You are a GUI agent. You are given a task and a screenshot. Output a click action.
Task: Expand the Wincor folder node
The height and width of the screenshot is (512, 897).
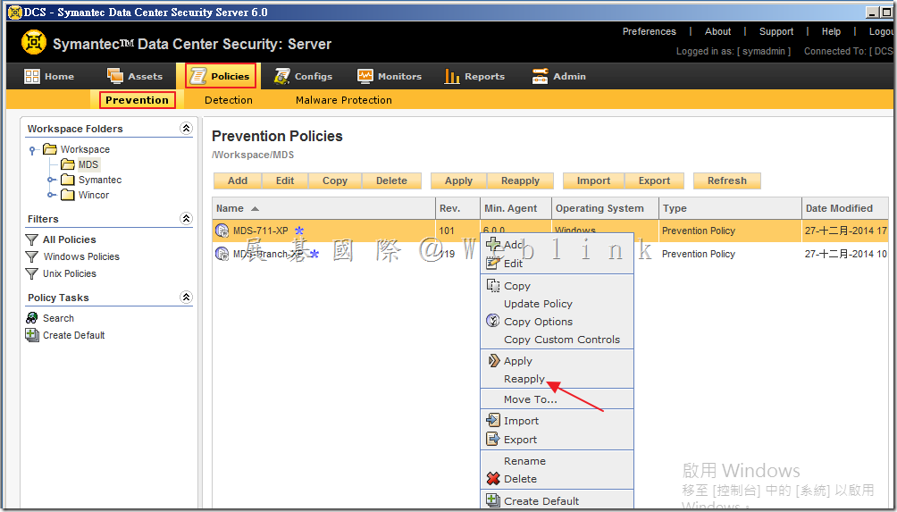[52, 195]
